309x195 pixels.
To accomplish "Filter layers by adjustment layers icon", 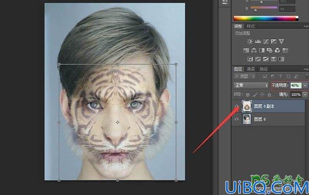I will (x=273, y=77).
